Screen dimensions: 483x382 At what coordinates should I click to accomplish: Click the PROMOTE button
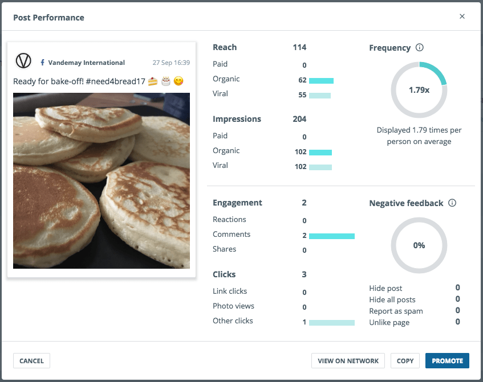(x=447, y=361)
